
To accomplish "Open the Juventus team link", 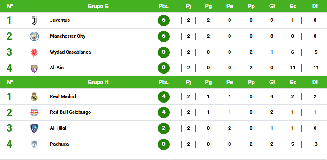I will [x=60, y=20].
